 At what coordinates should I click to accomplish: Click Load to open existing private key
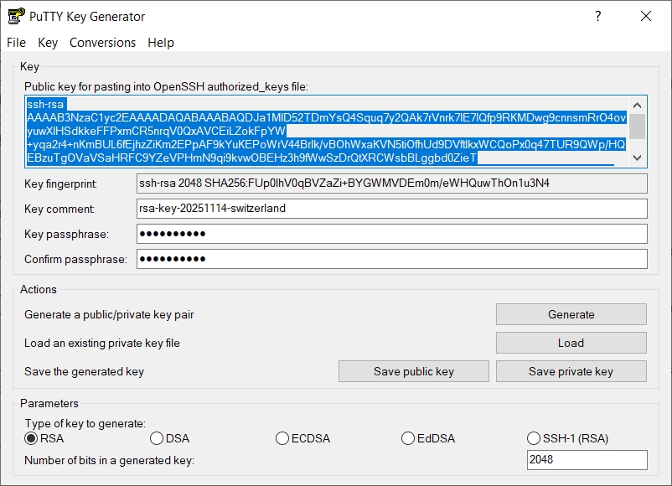pyautogui.click(x=571, y=343)
